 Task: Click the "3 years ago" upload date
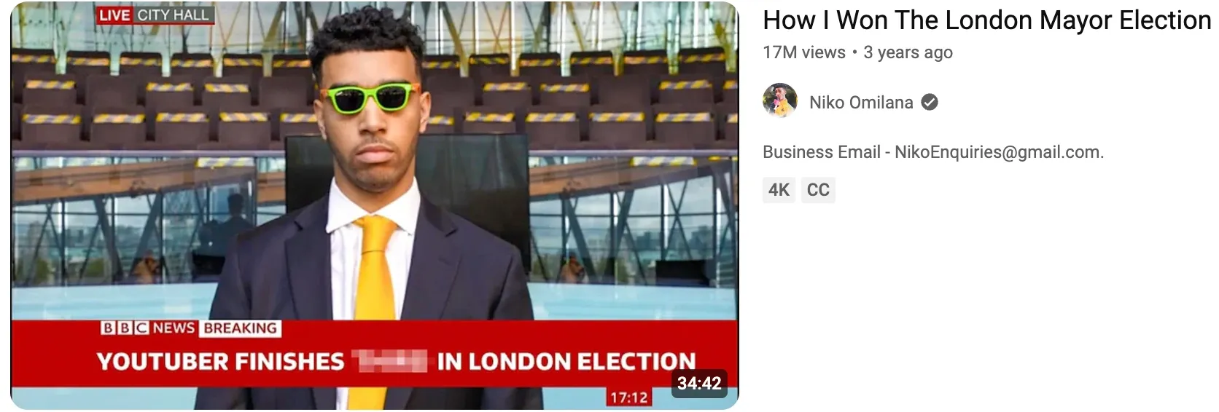pos(908,52)
